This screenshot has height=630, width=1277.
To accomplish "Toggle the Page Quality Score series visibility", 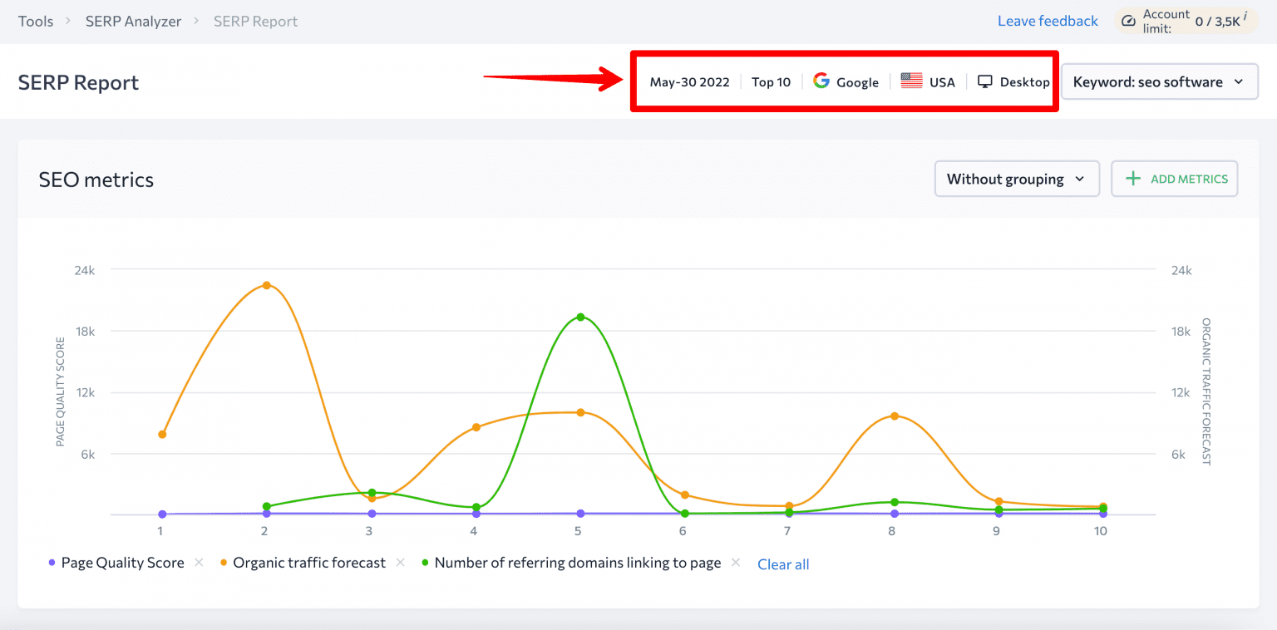I will coord(122,563).
